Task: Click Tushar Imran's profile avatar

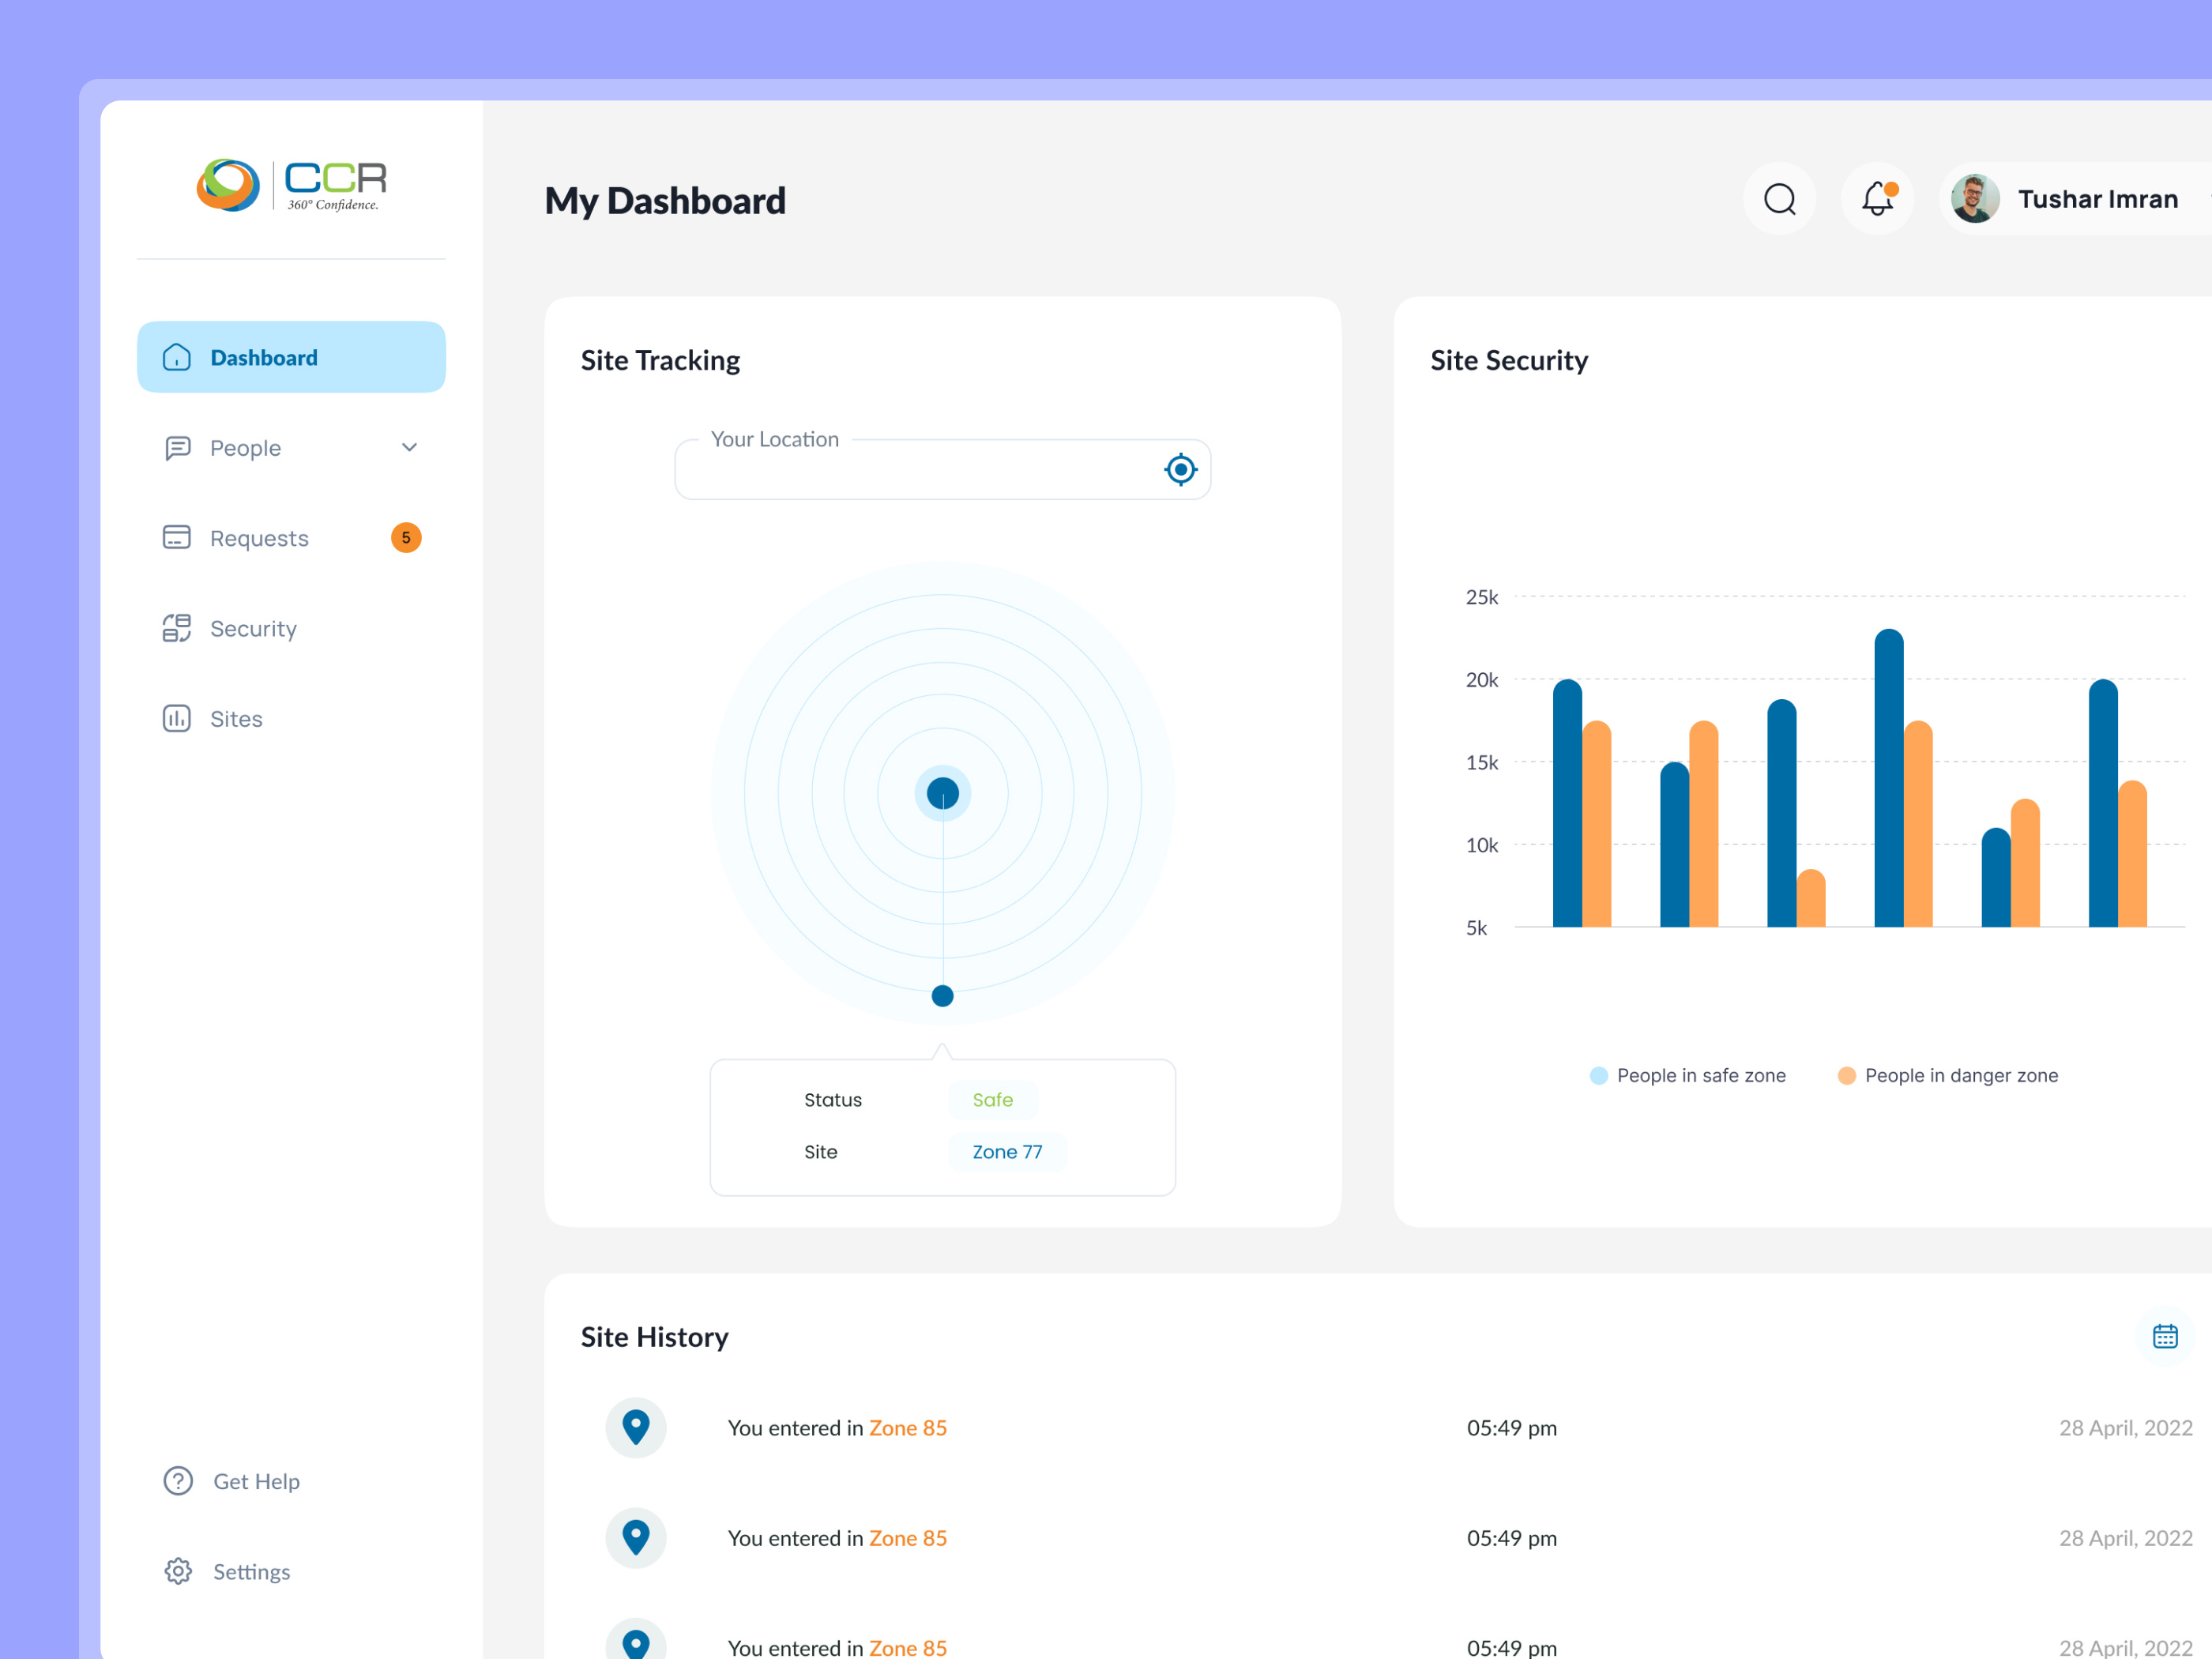Action: 1975,199
